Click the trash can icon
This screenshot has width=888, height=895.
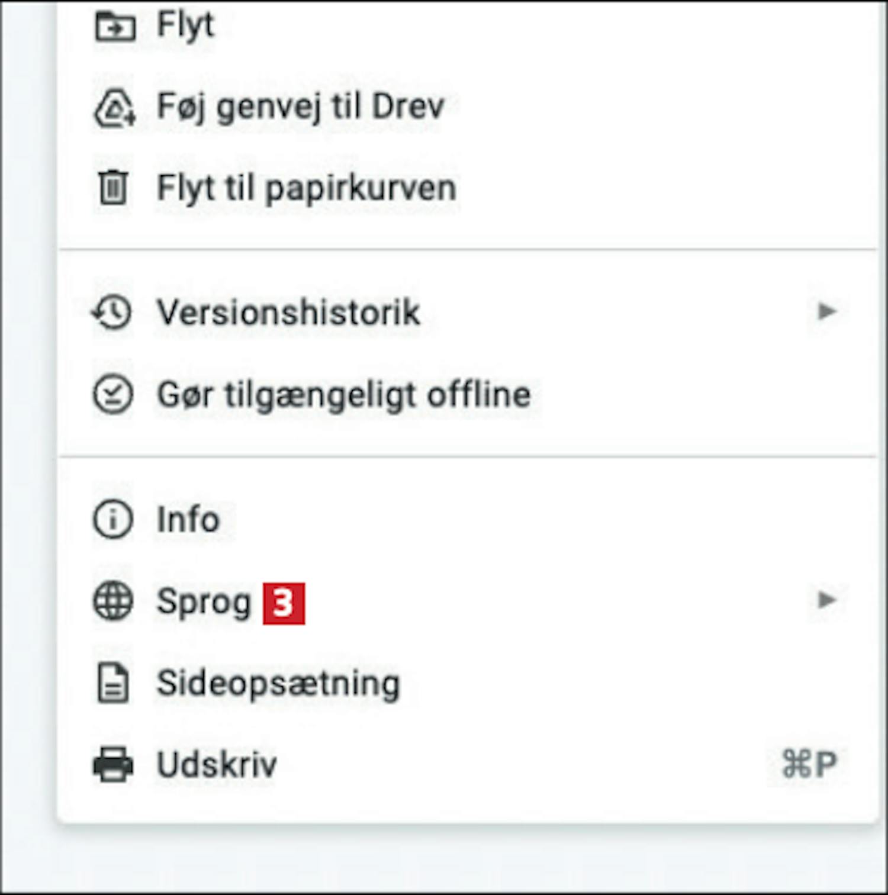[112, 187]
